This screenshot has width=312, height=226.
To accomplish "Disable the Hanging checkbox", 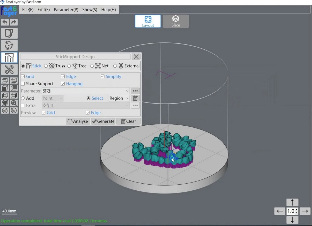I will (x=63, y=84).
